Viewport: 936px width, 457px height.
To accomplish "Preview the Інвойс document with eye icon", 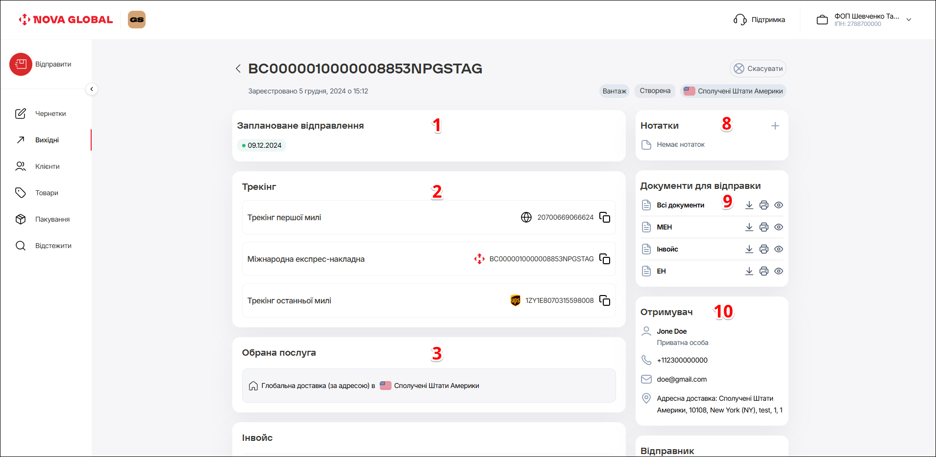I will (x=778, y=249).
